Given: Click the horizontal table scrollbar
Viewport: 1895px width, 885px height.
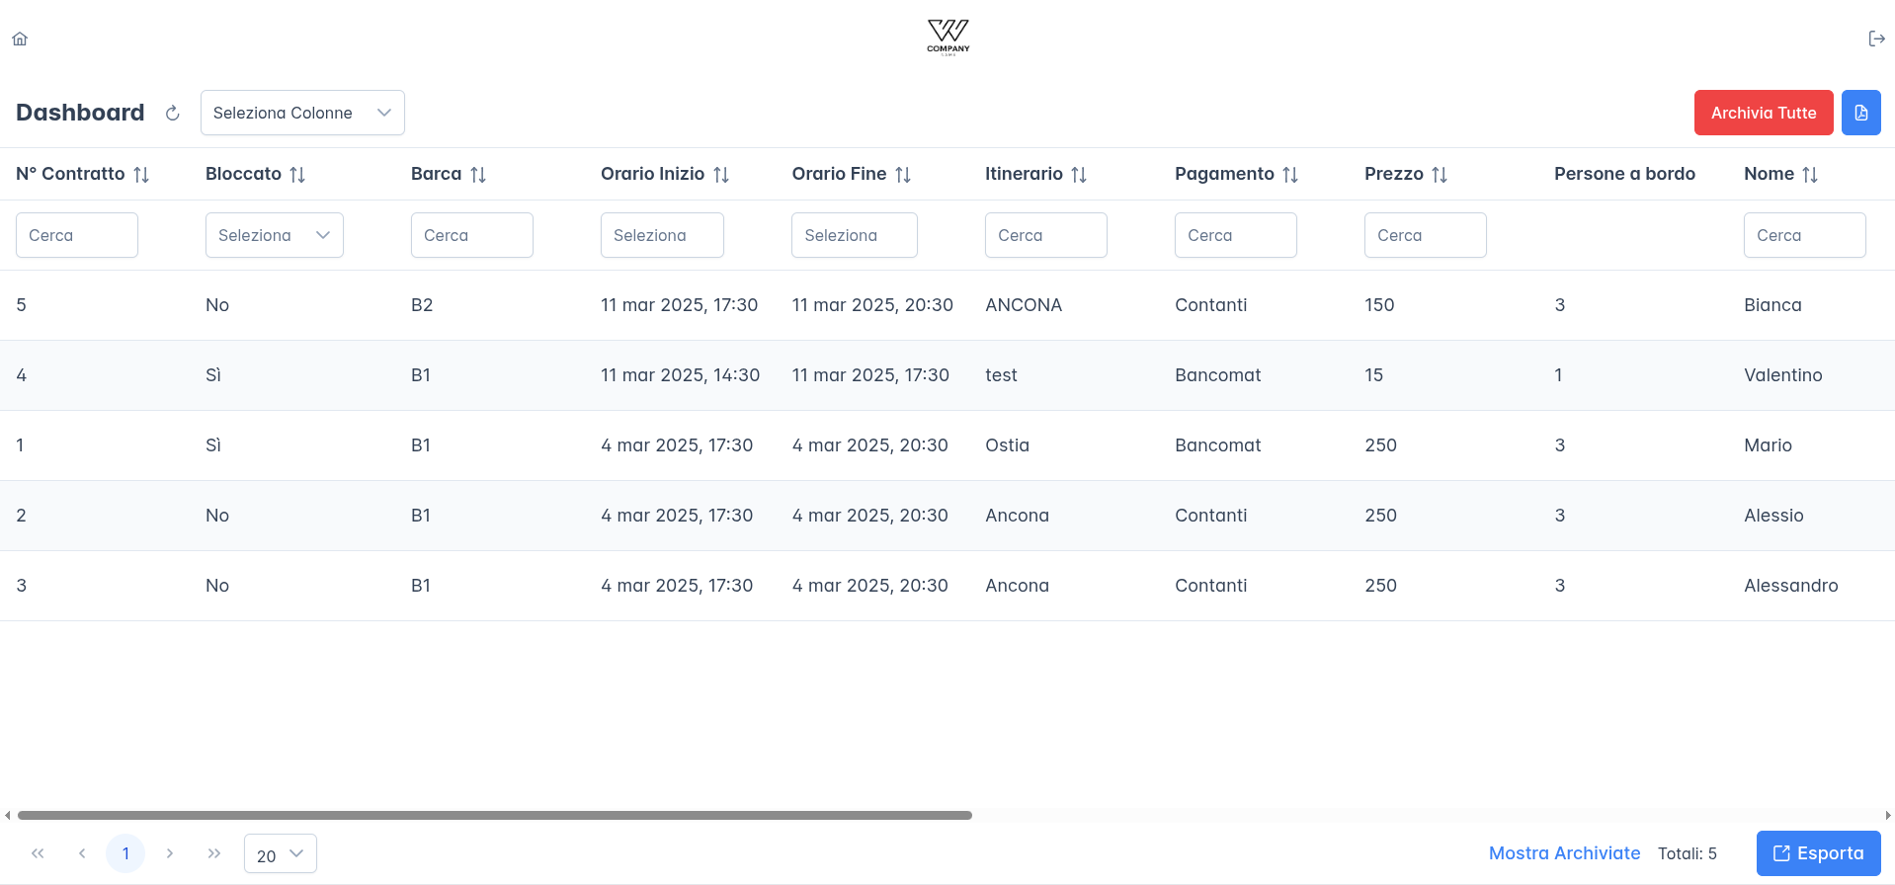Looking at the screenshot, I should 494,816.
